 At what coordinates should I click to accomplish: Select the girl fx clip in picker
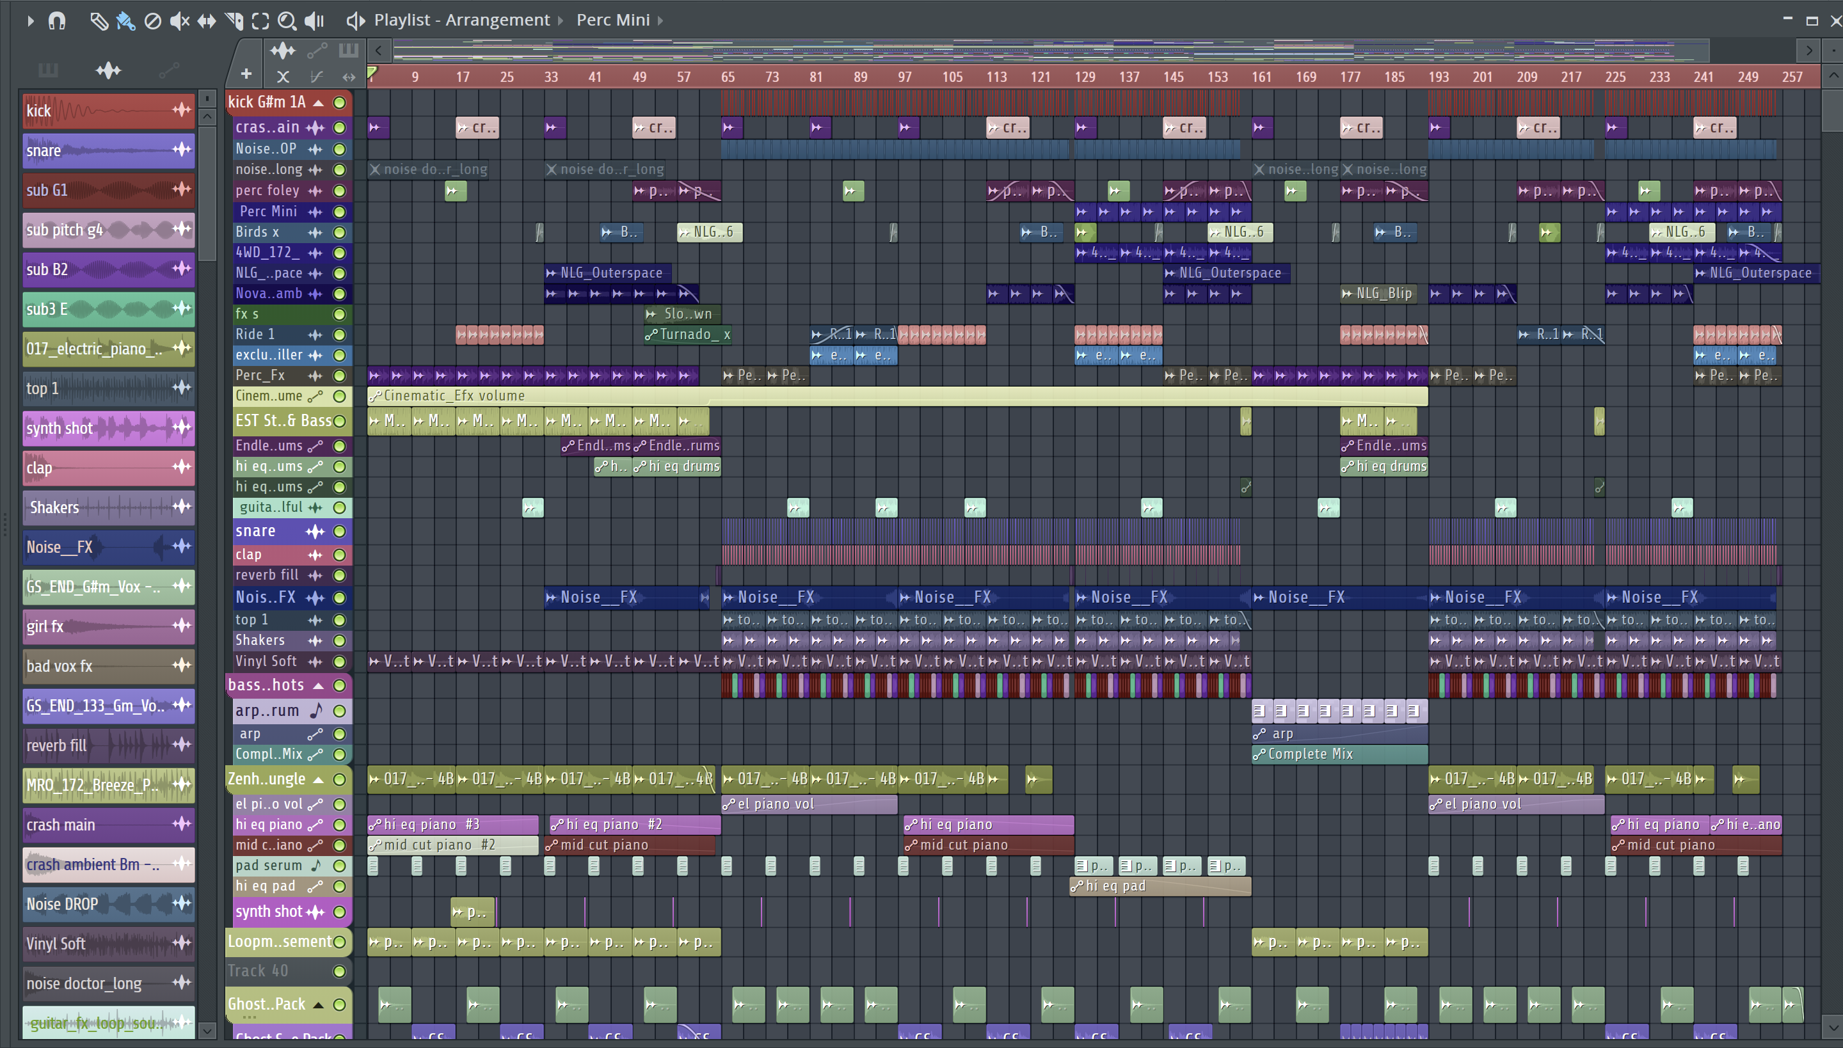click(108, 626)
